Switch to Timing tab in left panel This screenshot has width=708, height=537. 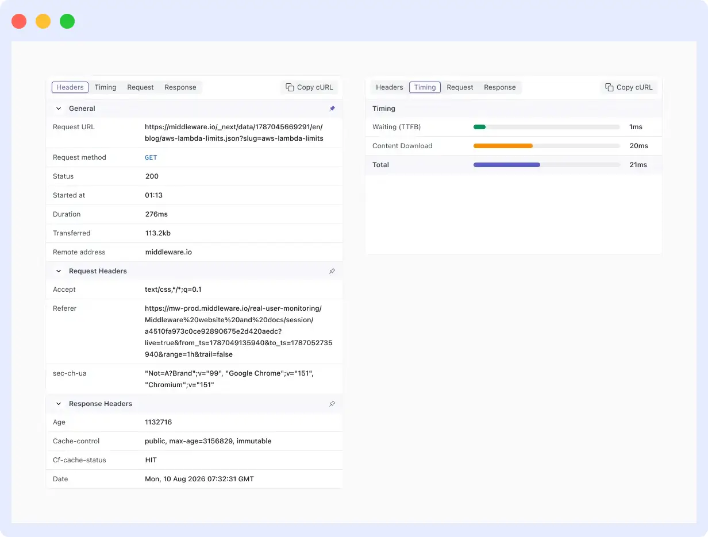(105, 87)
